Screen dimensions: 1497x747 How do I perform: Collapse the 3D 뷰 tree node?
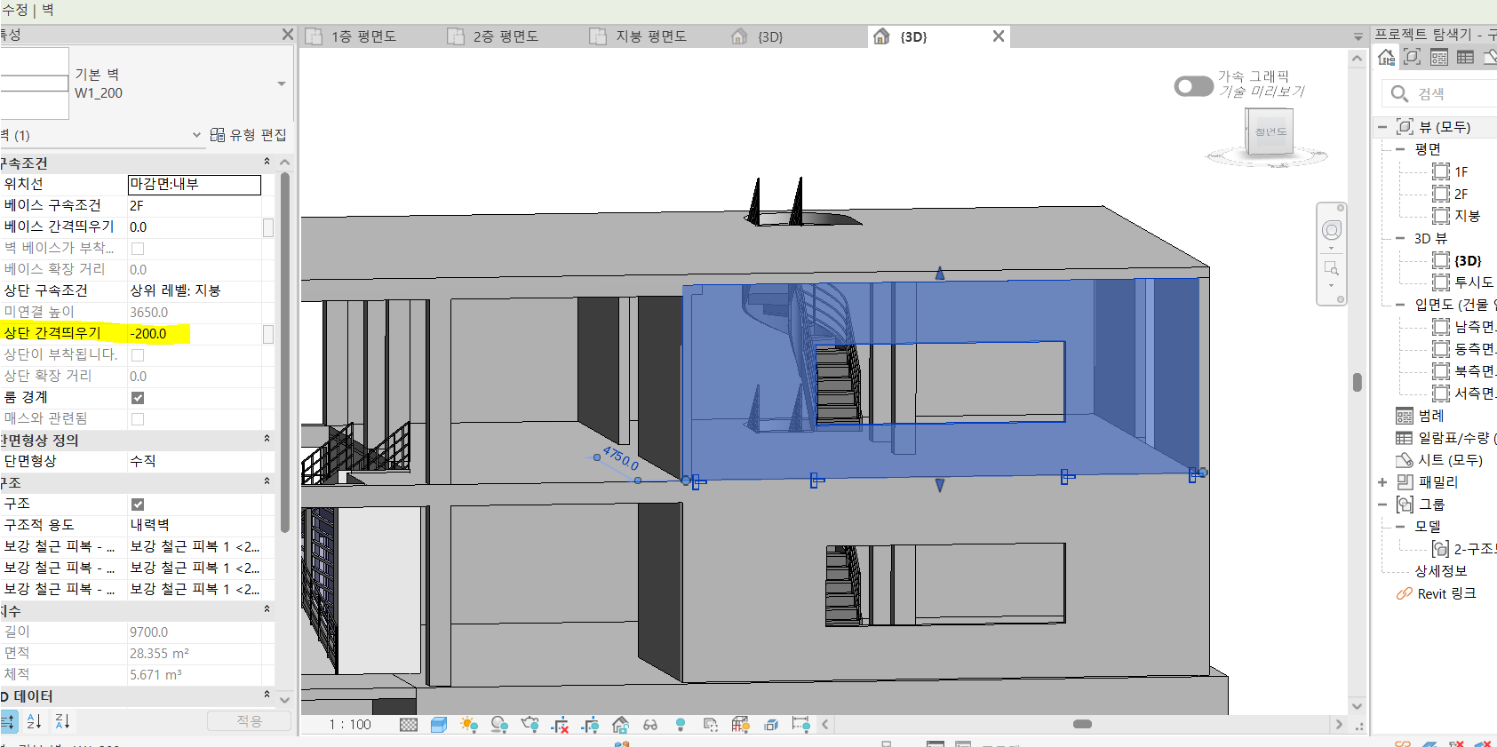tap(1399, 239)
